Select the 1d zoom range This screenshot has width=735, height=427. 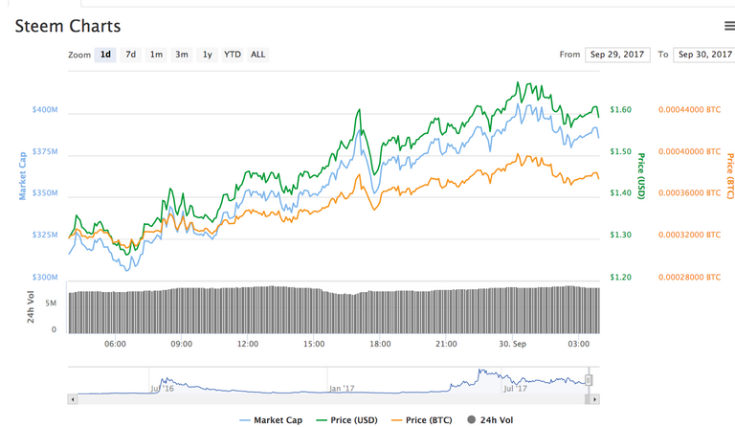coord(105,55)
